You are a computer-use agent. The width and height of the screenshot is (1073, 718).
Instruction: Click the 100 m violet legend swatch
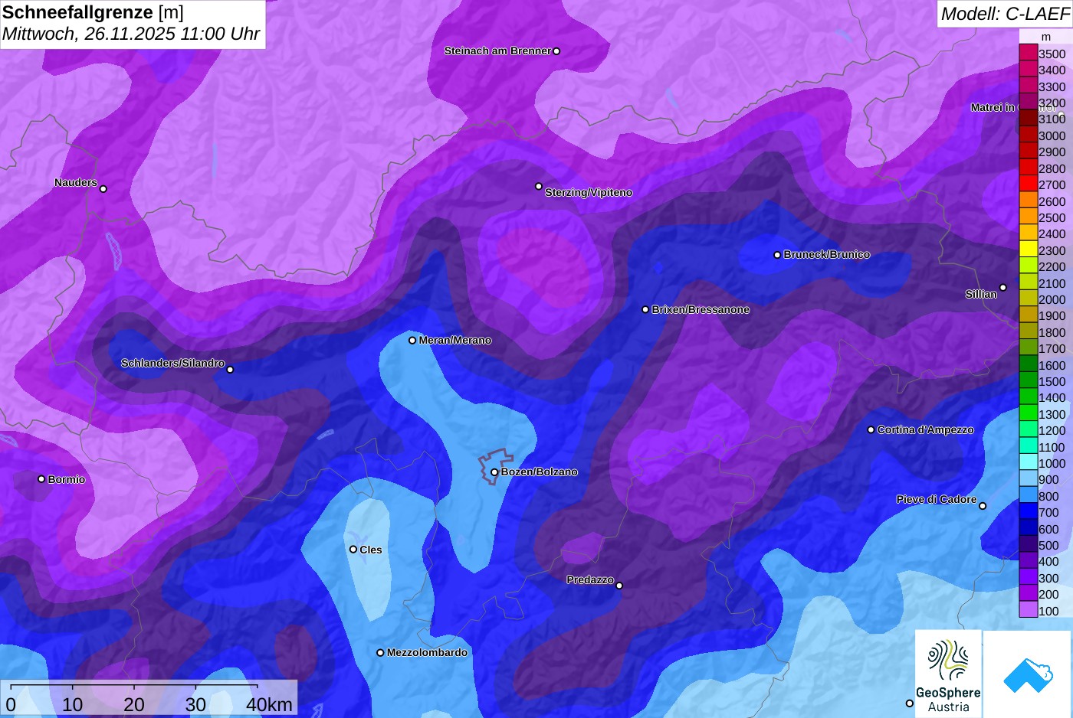click(1029, 609)
